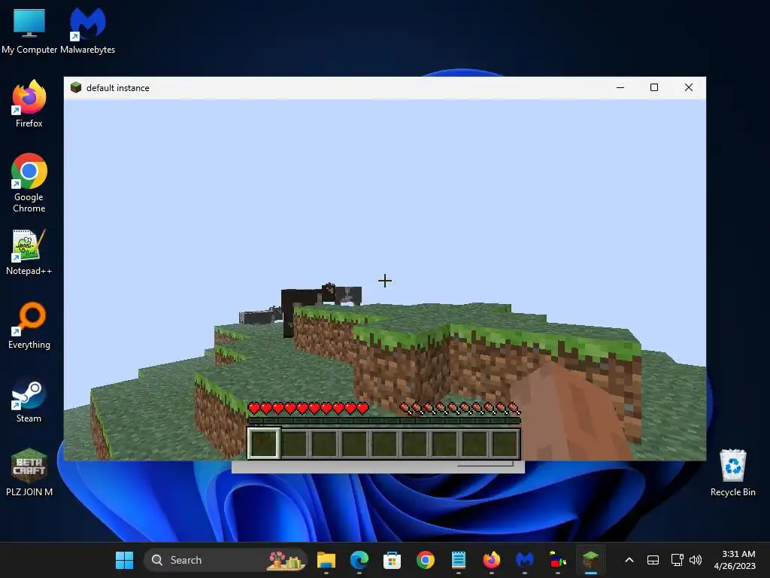Switch to Minecraft instance taskbar icon
The height and width of the screenshot is (578, 770).
(591, 560)
